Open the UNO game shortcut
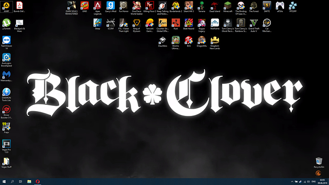 [x=84, y=7]
